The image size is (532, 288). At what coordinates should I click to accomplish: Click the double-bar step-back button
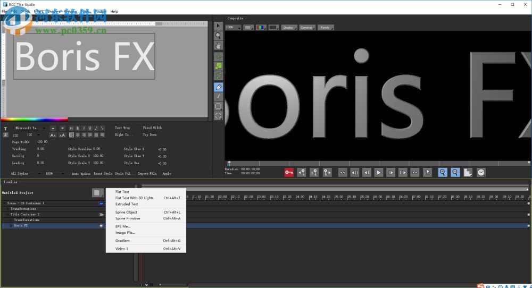(354, 173)
